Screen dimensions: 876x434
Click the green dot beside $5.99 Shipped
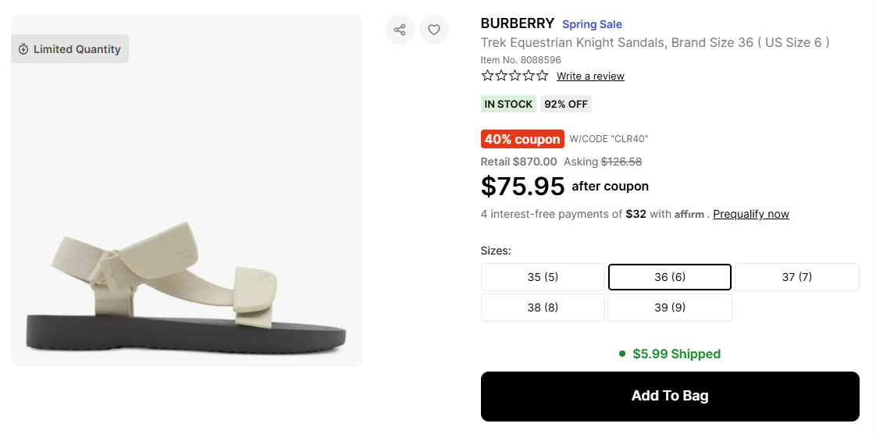622,354
